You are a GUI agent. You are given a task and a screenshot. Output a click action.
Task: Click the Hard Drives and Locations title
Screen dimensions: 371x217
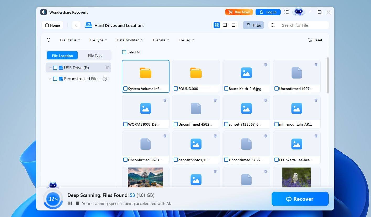[119, 25]
